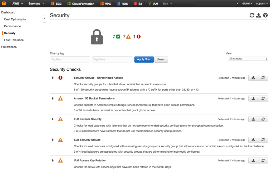This screenshot has width=270, height=170.
Task: Open the Trusted Advisor help icon
Action: (x=266, y=15)
